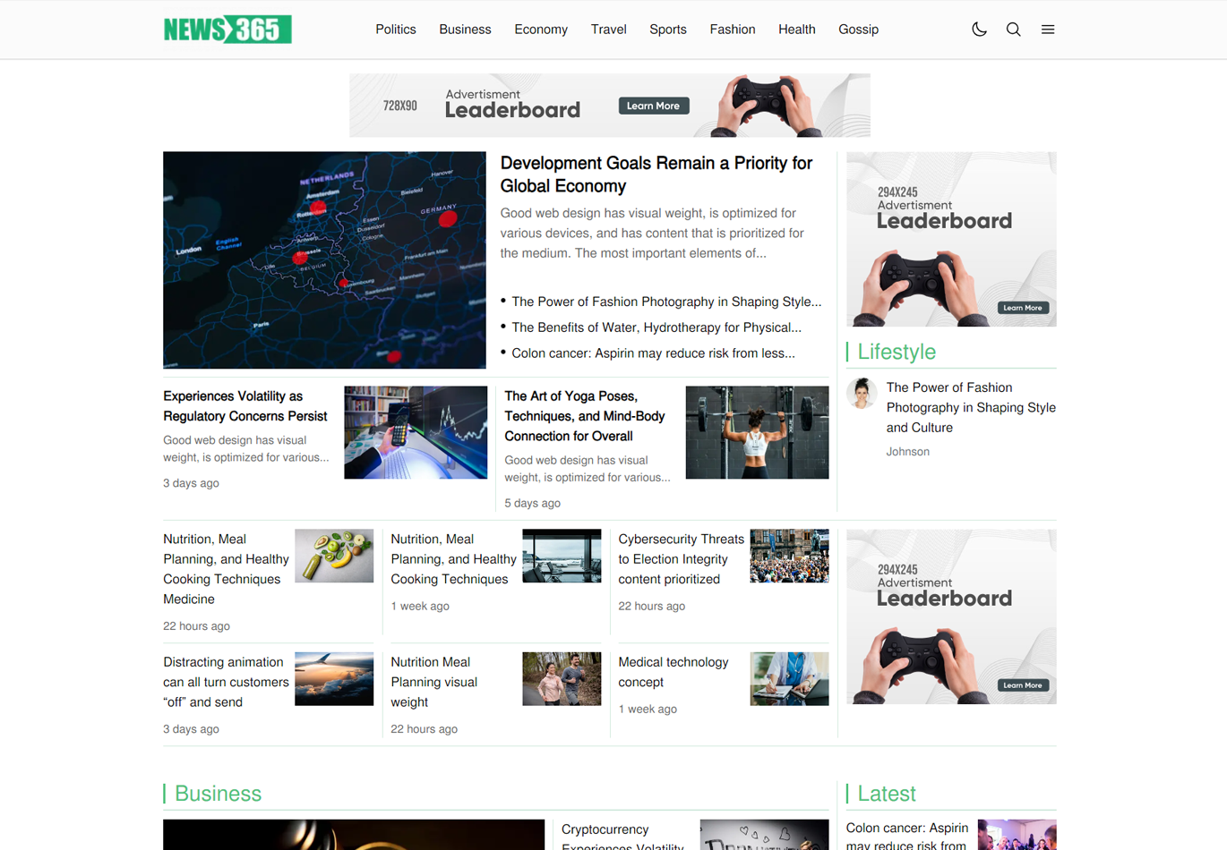This screenshot has height=850, width=1227.
Task: Open the Travel section
Action: pyautogui.click(x=608, y=29)
